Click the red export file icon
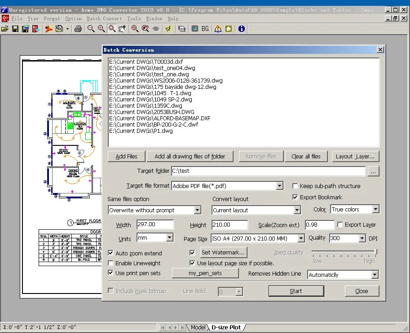The height and width of the screenshot is (333, 410). click(x=35, y=29)
